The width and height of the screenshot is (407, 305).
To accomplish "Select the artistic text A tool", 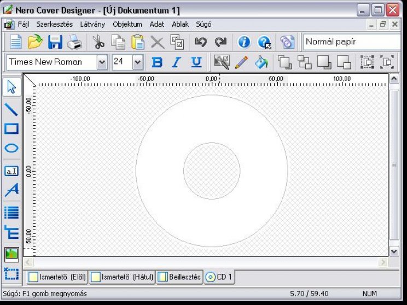I will [x=11, y=190].
